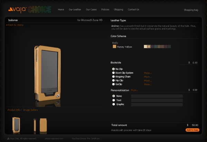Pick the teal body color swatch
The image size is (207, 142).
click(156, 46)
